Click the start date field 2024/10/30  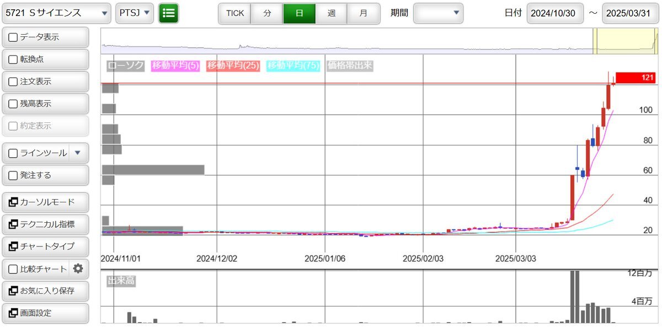555,13
